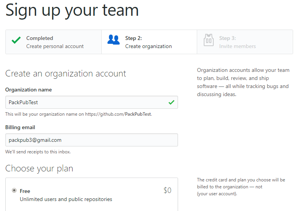Click the green completed checkmark icon
Screen dimensions: 300x211
pyautogui.click(x=16, y=40)
